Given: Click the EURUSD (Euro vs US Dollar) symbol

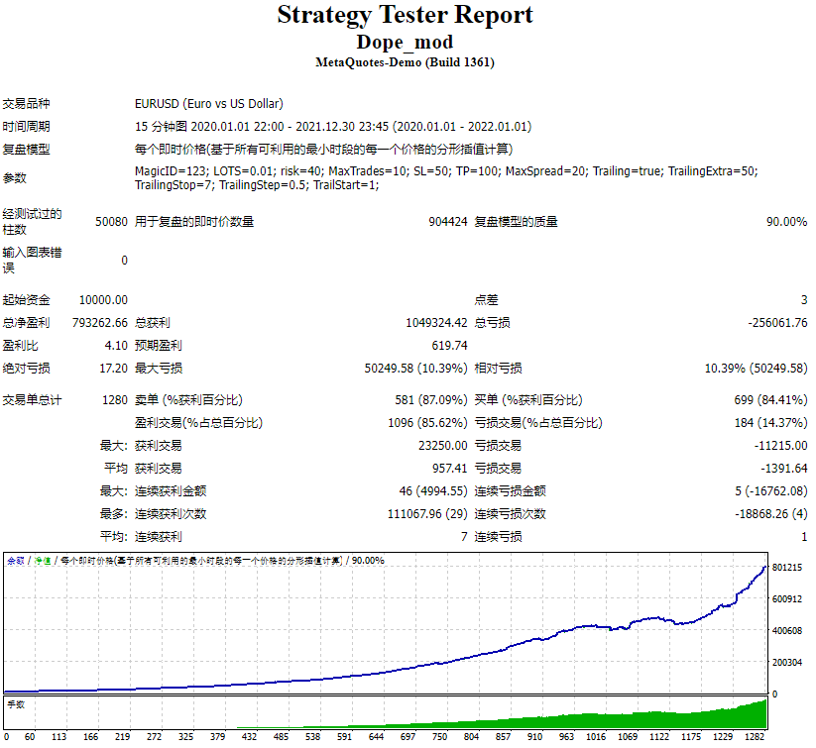Looking at the screenshot, I should [x=207, y=102].
